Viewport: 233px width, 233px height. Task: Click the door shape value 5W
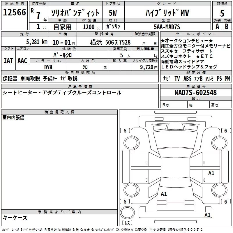click(x=113, y=13)
